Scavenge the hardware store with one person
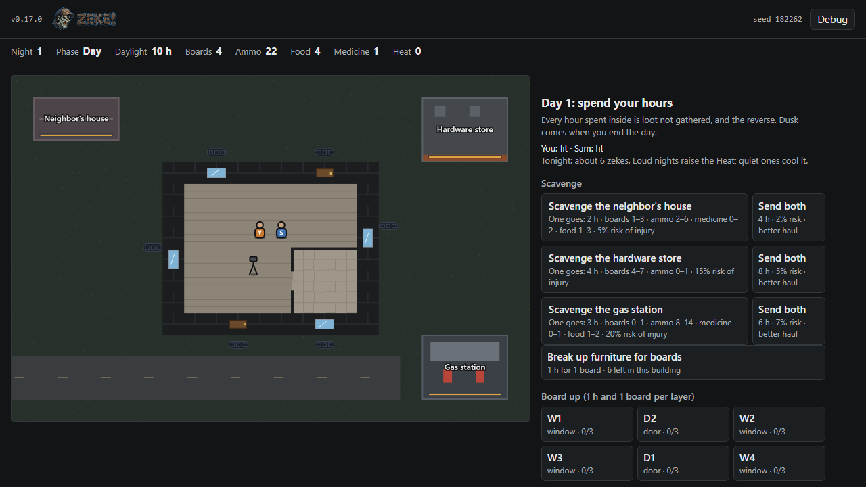 pyautogui.click(x=645, y=269)
